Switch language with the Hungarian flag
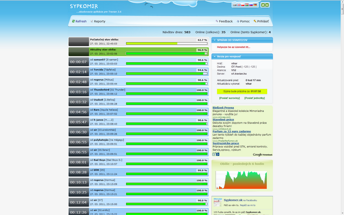This screenshot has width=344, height=215. [247, 5]
